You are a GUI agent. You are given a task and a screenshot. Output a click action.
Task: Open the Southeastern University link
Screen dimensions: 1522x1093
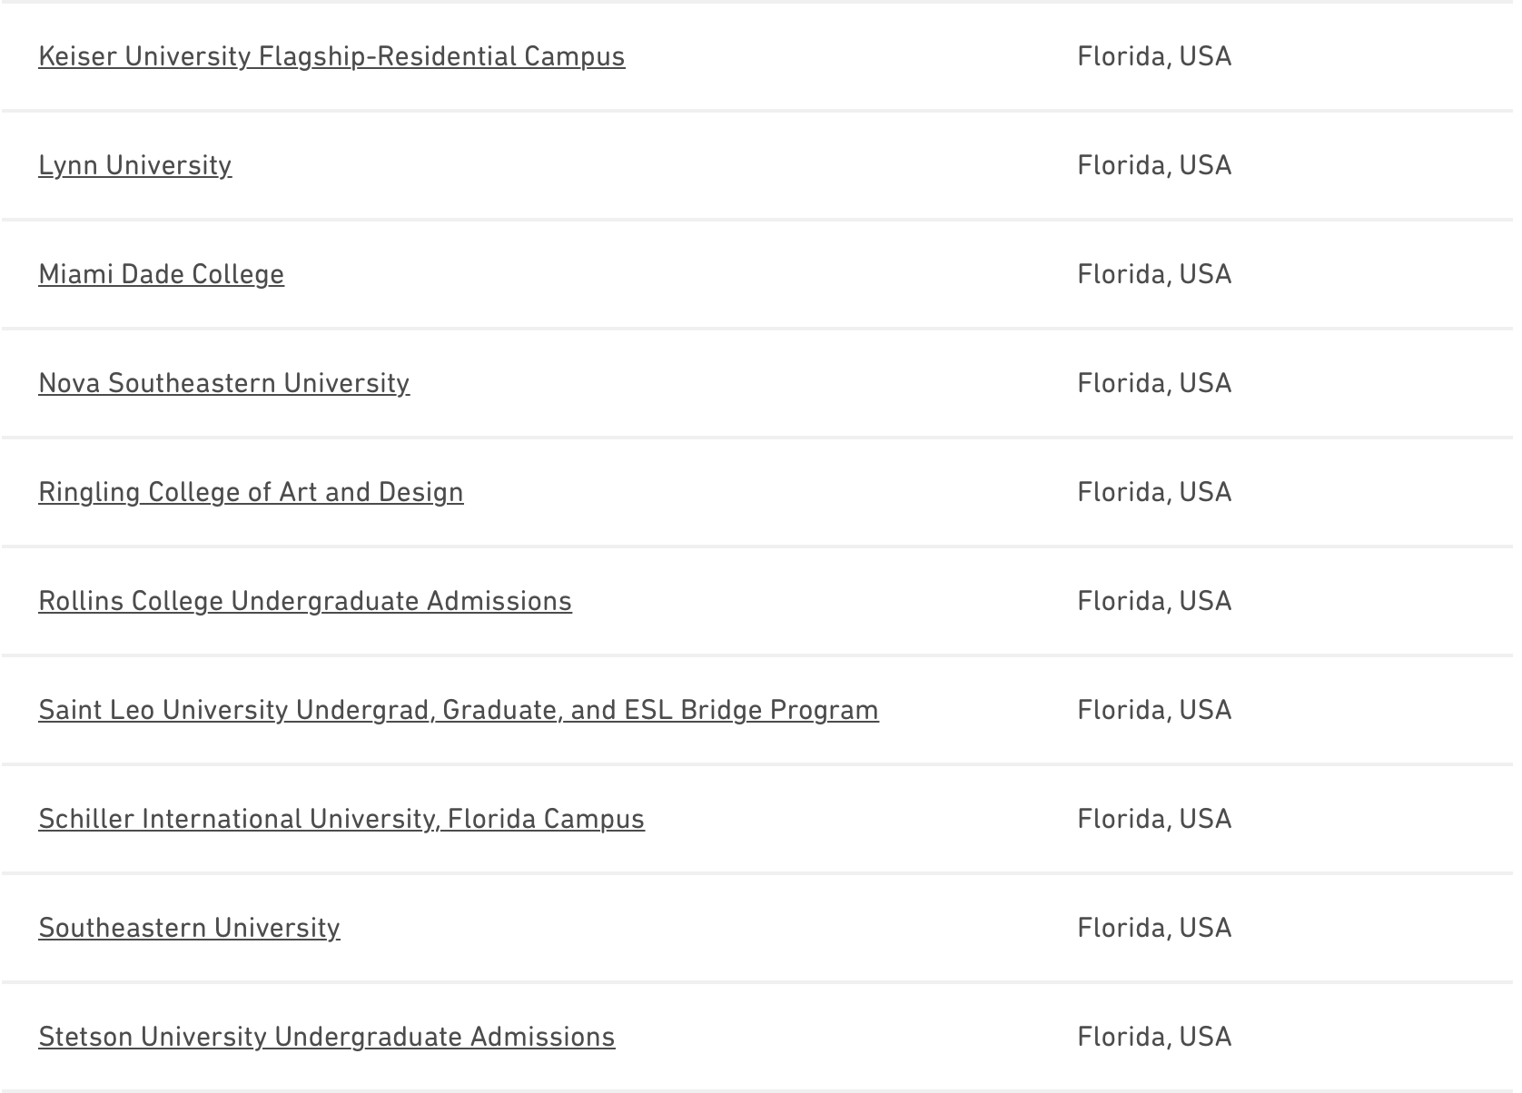point(189,928)
